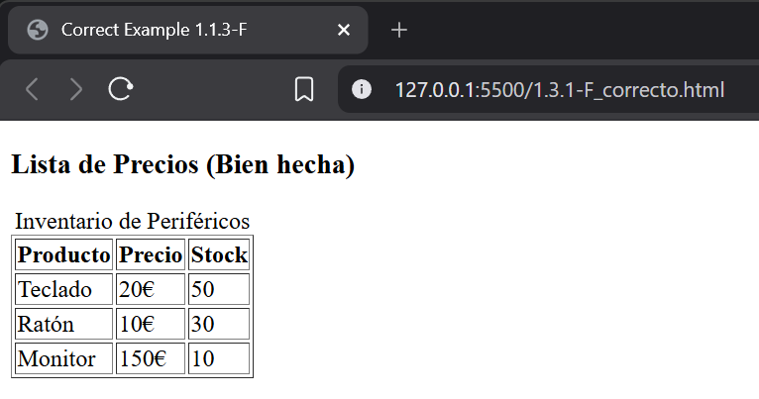Viewport: 759px width, 399px height.
Task: Click the back navigation arrow
Action: pos(32,90)
